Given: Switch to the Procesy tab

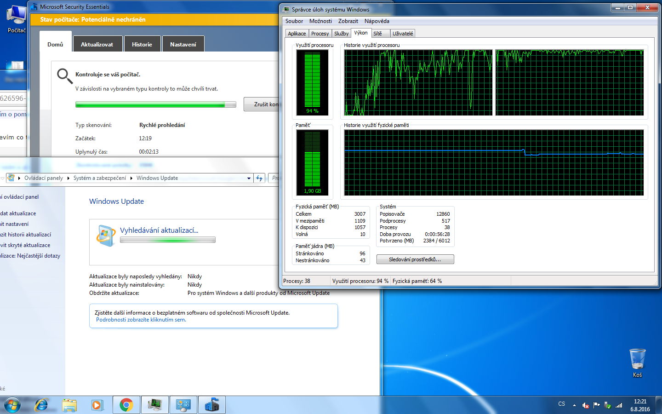Looking at the screenshot, I should pyautogui.click(x=320, y=34).
